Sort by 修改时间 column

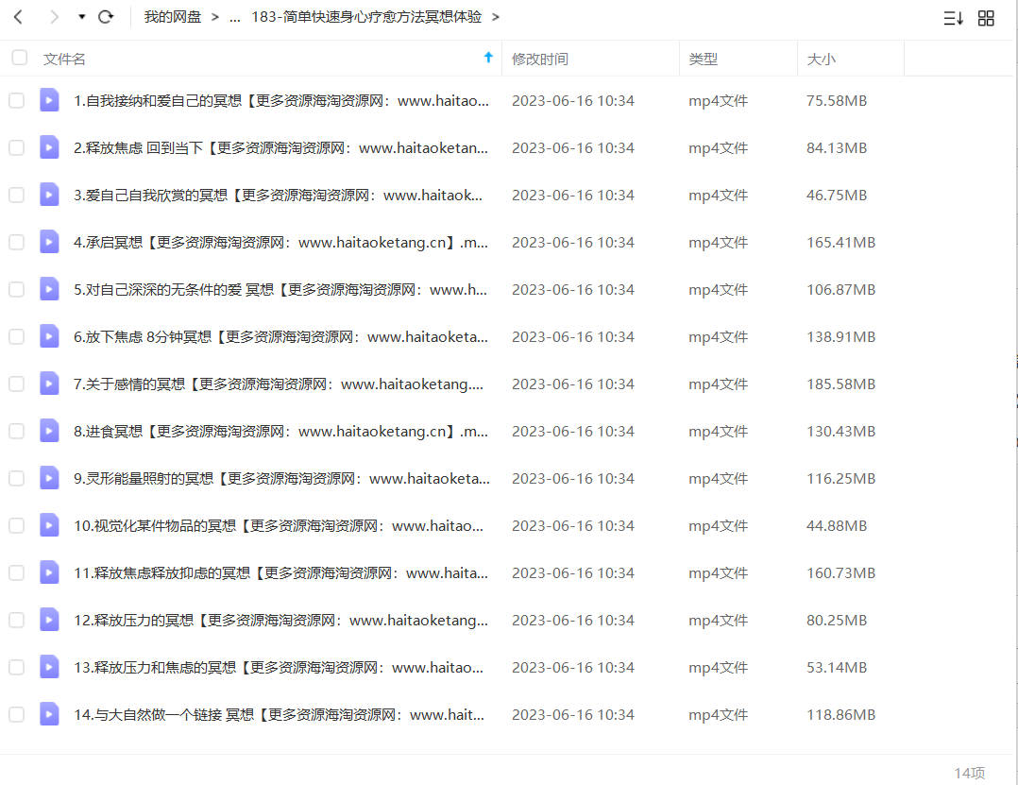tap(539, 60)
